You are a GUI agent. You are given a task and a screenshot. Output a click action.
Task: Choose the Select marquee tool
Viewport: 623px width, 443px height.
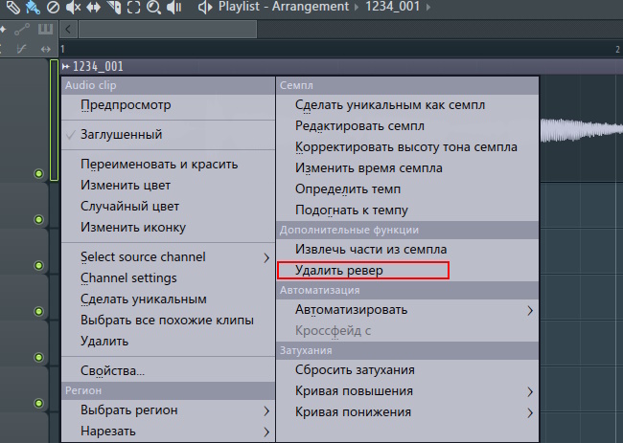point(134,7)
